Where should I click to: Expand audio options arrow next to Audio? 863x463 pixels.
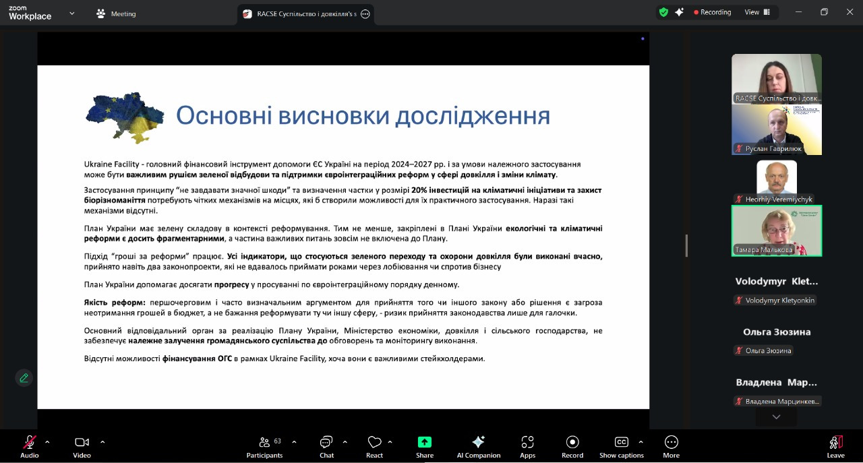click(x=47, y=442)
